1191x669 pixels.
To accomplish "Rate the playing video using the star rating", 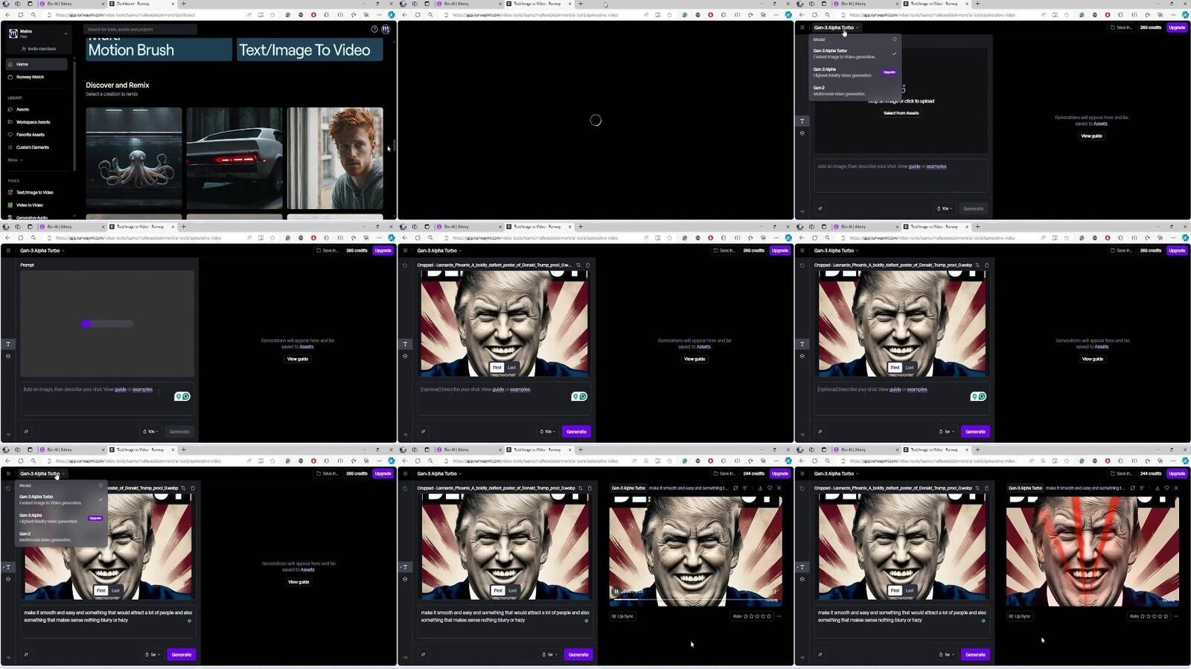I will click(758, 616).
